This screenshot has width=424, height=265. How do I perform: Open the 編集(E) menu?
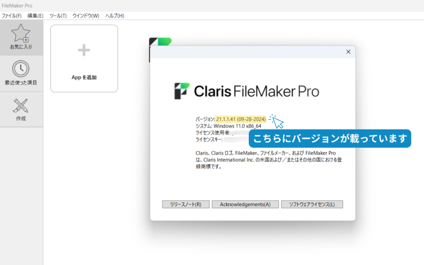coord(35,16)
